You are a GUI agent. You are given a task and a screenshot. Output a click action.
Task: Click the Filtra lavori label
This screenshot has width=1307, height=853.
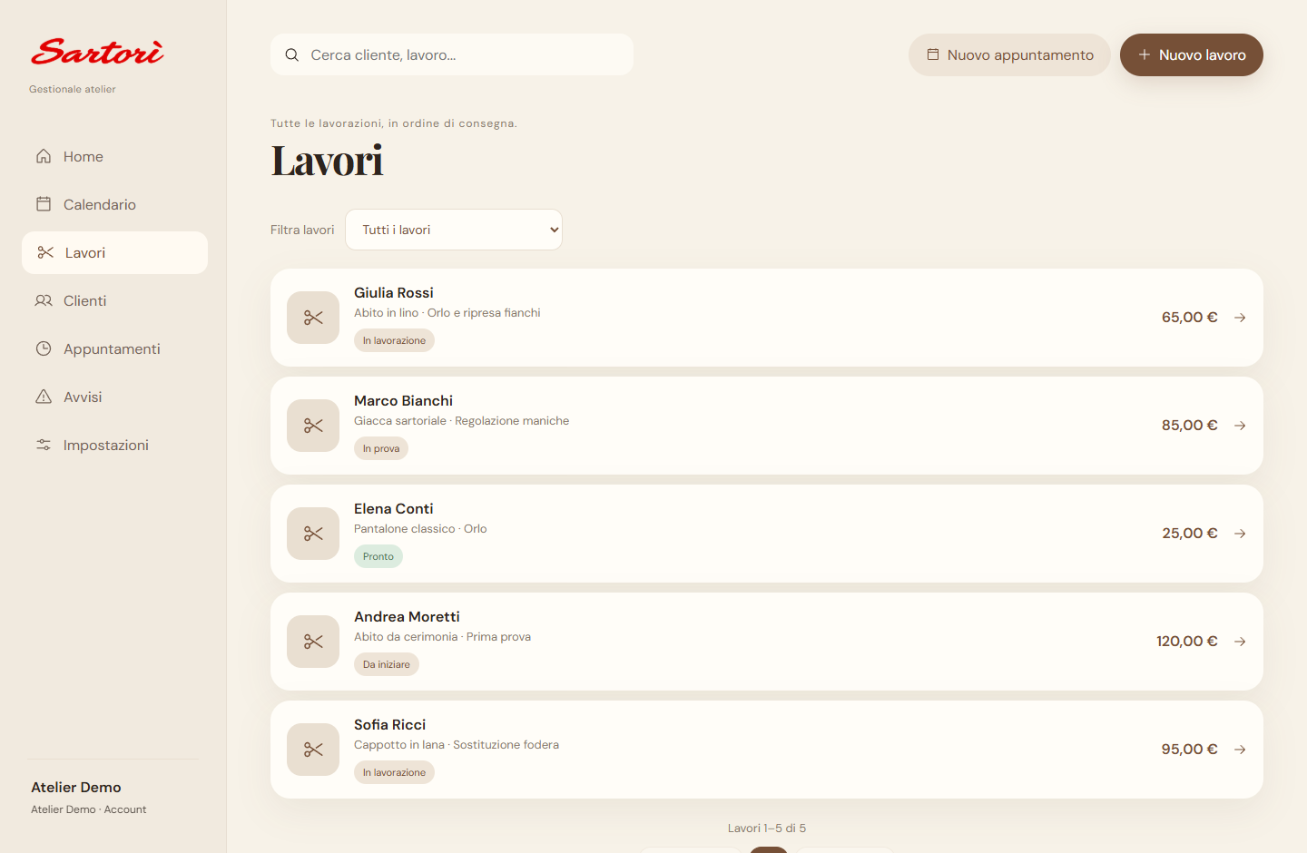pyautogui.click(x=302, y=230)
